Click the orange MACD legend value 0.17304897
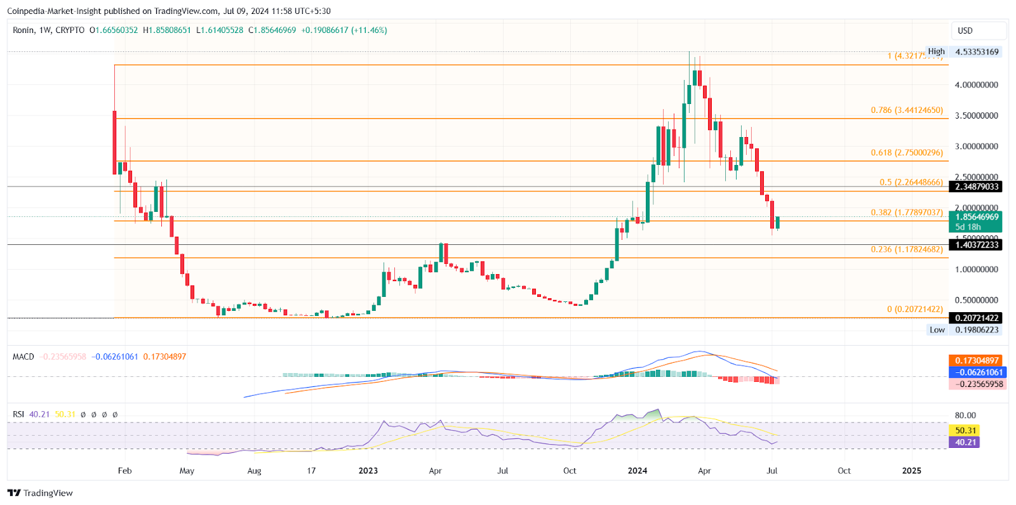Screen dimensions: 1016x505 [x=164, y=357]
